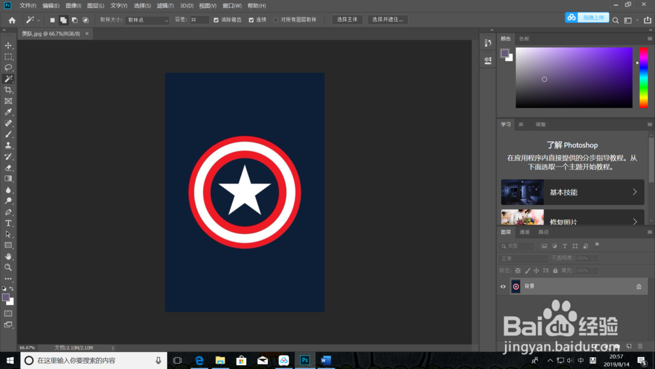Switch to the 通道 channels tab

tap(524, 232)
